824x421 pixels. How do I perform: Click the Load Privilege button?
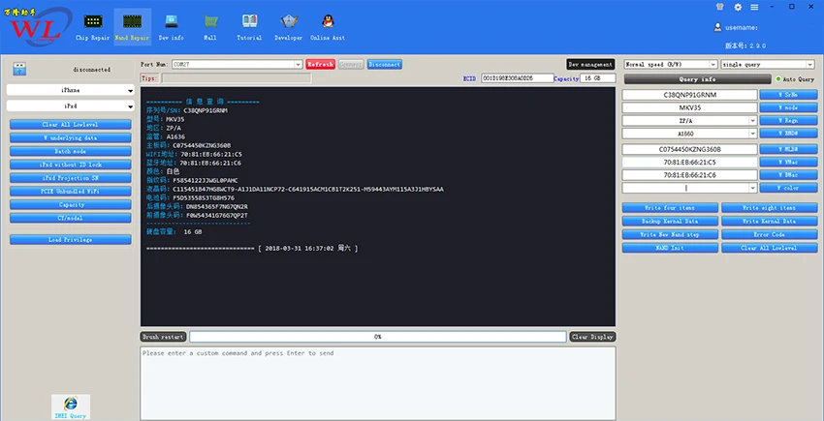click(71, 239)
